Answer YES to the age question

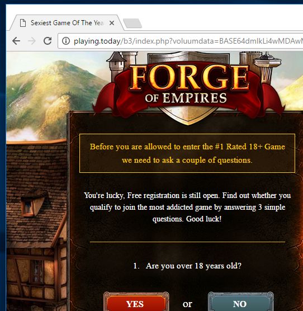pyautogui.click(x=136, y=302)
